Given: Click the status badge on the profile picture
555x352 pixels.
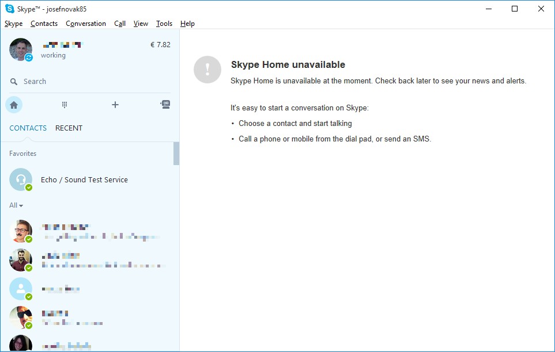Looking at the screenshot, I should pos(29,58).
